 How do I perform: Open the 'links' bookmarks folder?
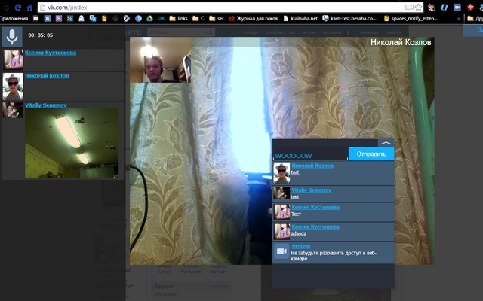point(179,18)
